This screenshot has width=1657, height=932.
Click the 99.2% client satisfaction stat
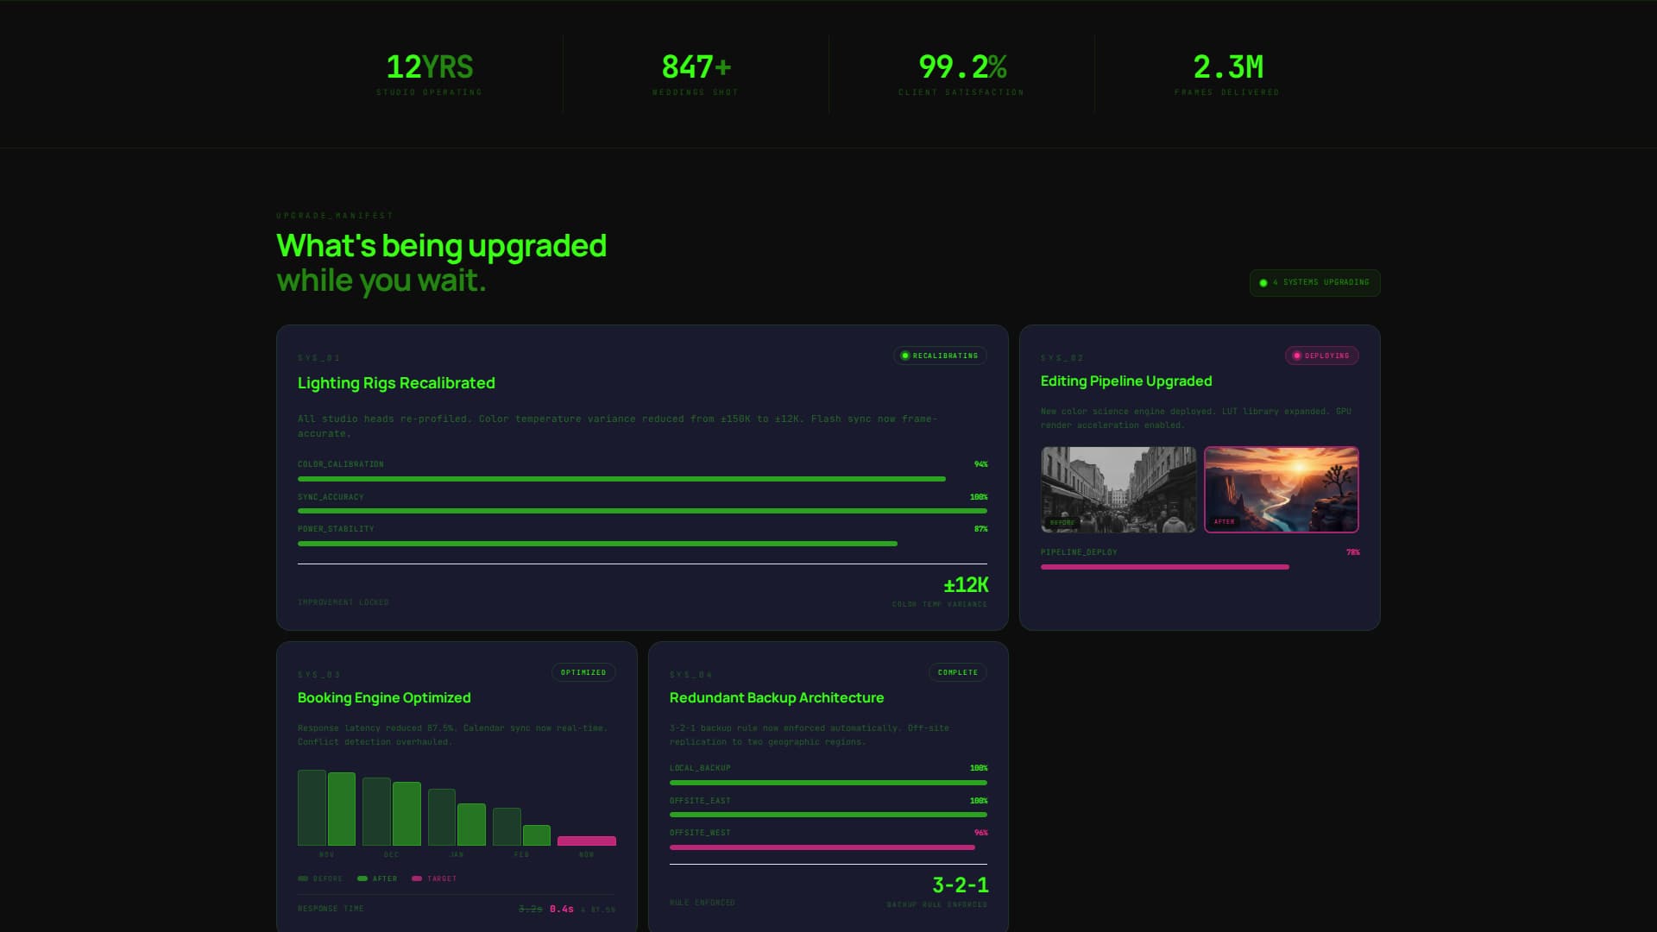961,73
